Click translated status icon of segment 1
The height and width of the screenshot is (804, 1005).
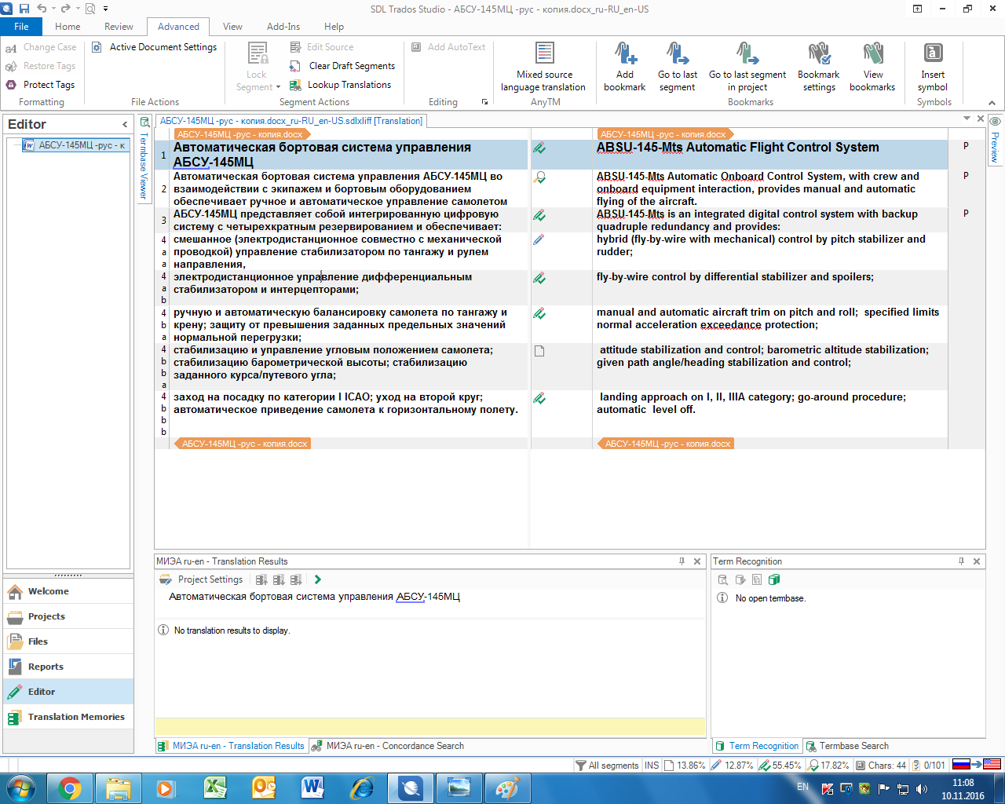539,148
